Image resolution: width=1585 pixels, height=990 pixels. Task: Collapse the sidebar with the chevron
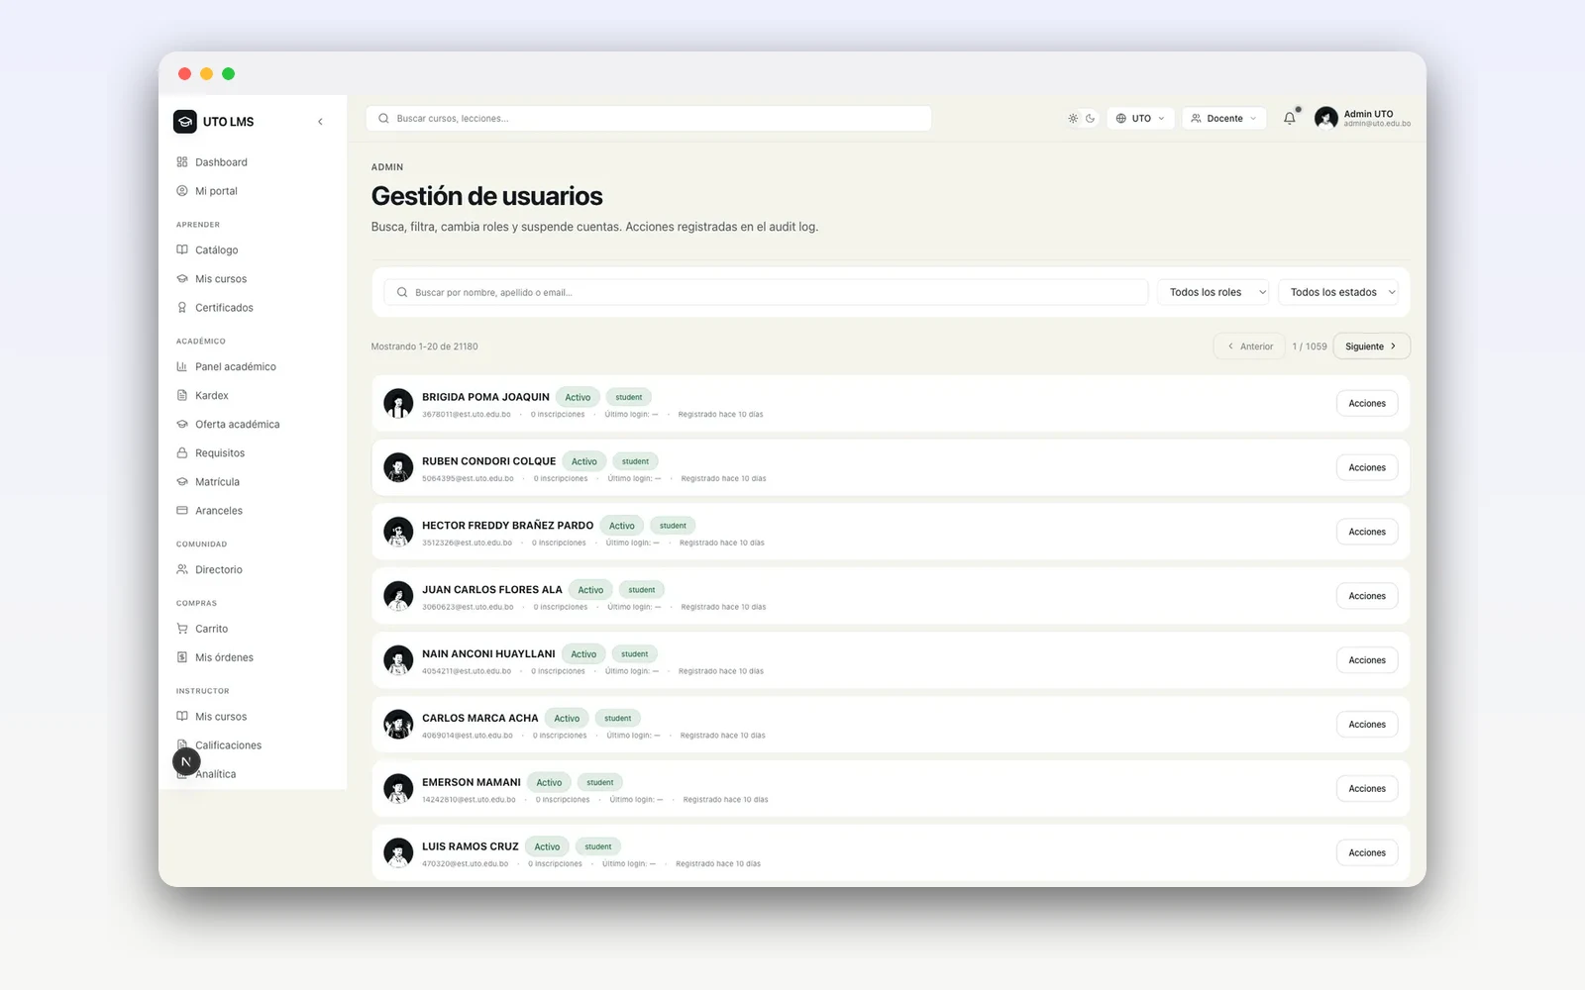320,122
